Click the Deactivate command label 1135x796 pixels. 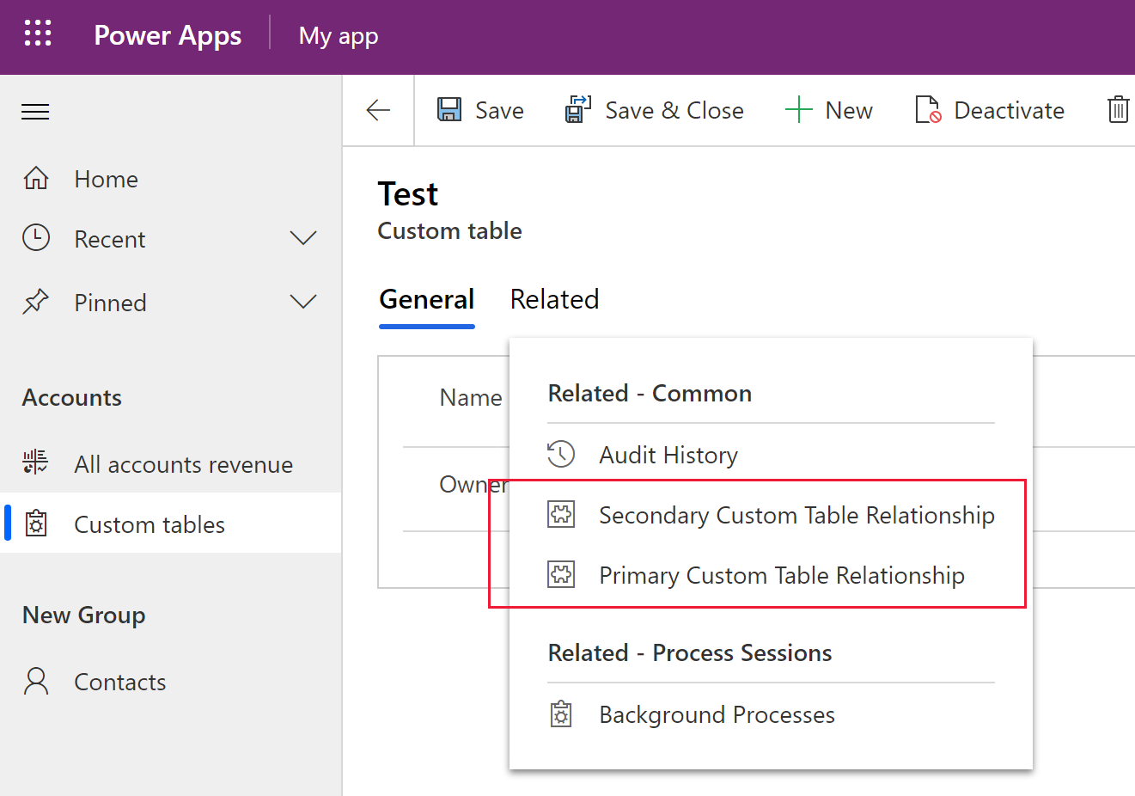(1009, 111)
